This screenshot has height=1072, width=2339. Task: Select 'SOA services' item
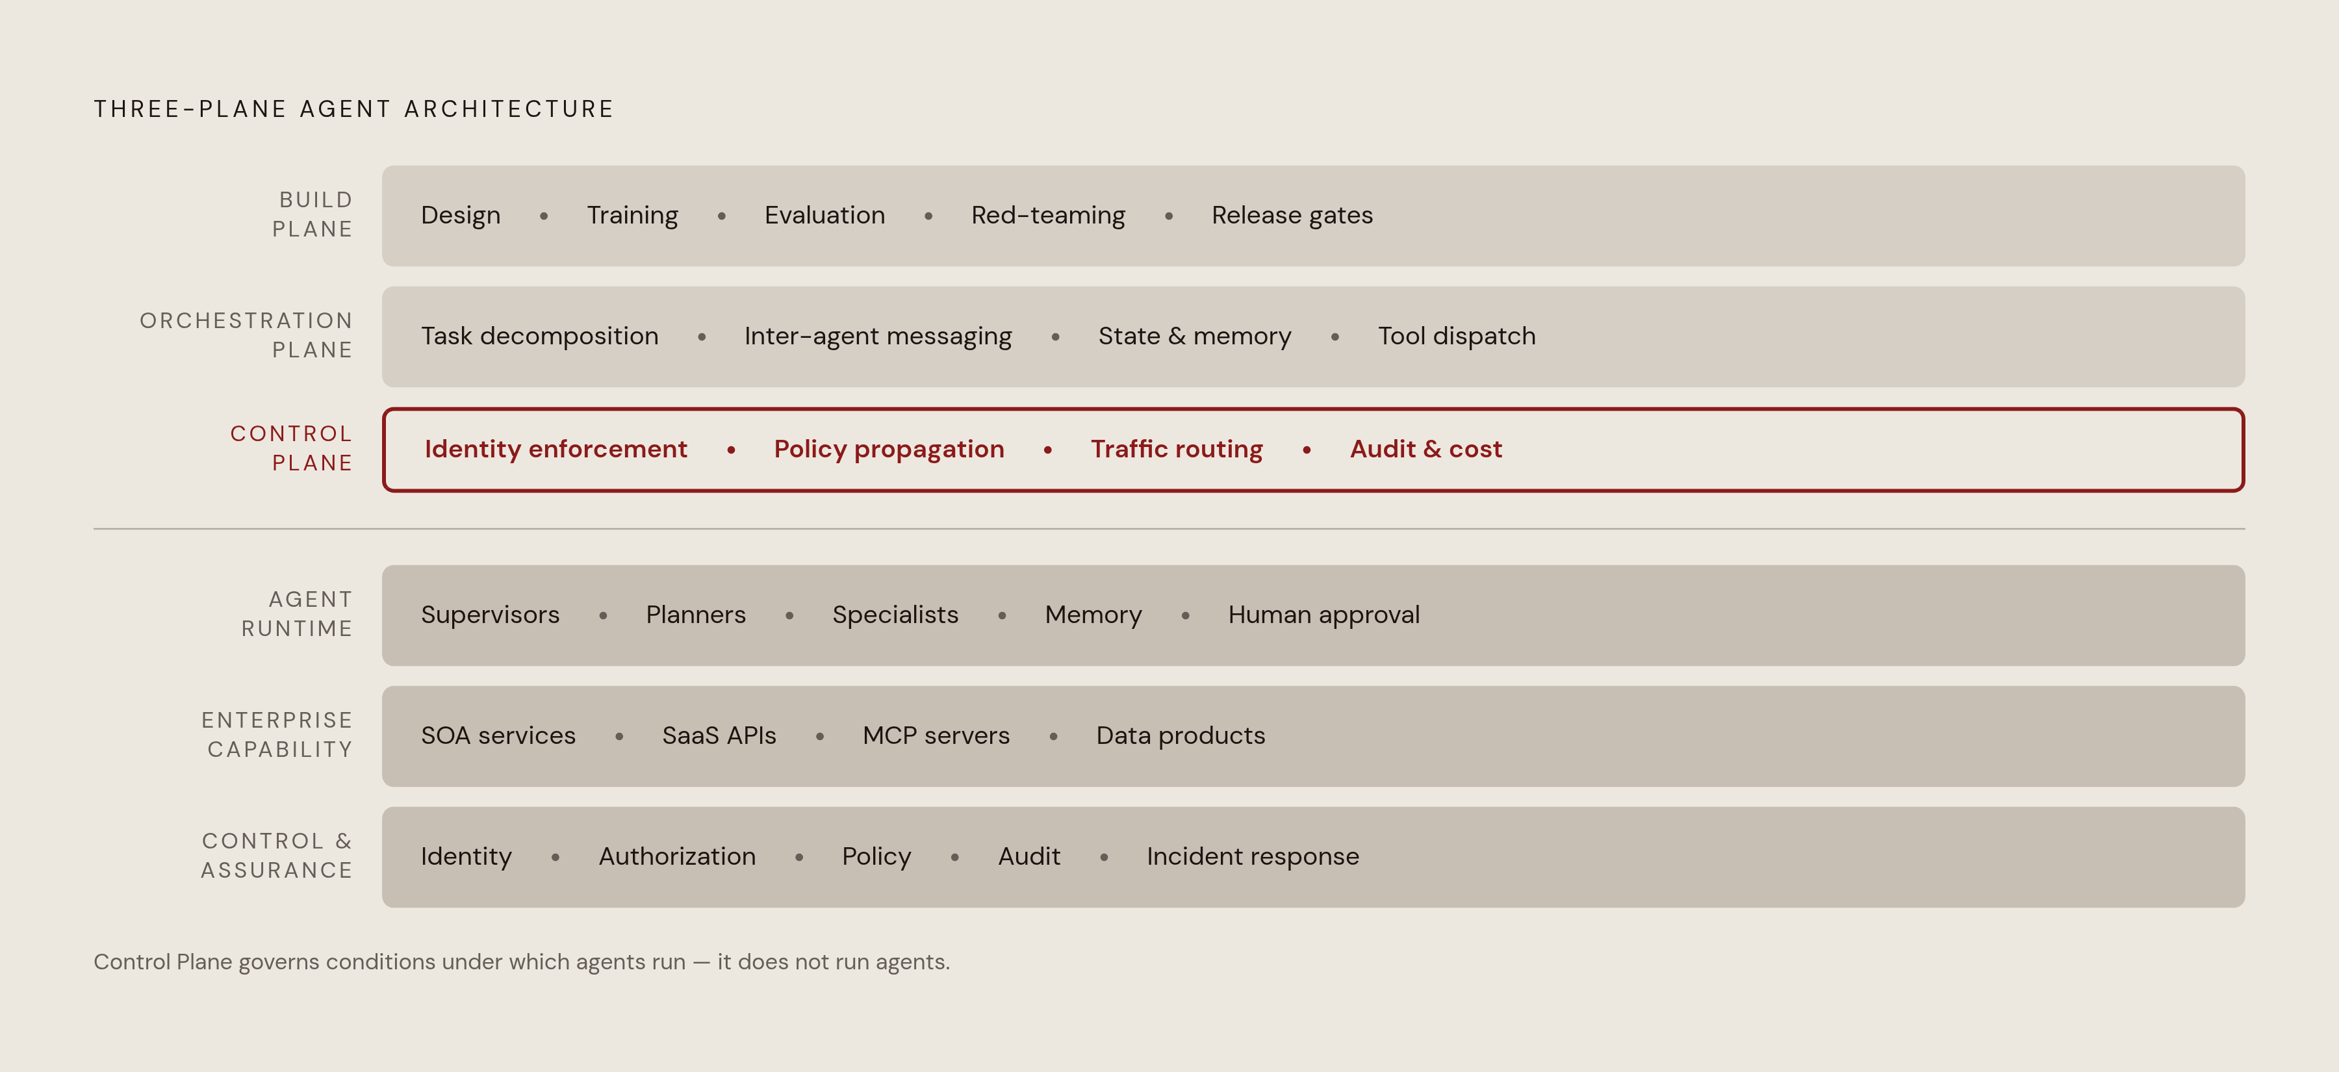pos(498,735)
